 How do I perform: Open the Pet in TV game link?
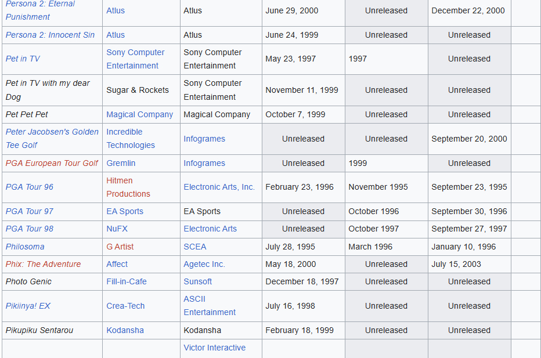pyautogui.click(x=23, y=59)
